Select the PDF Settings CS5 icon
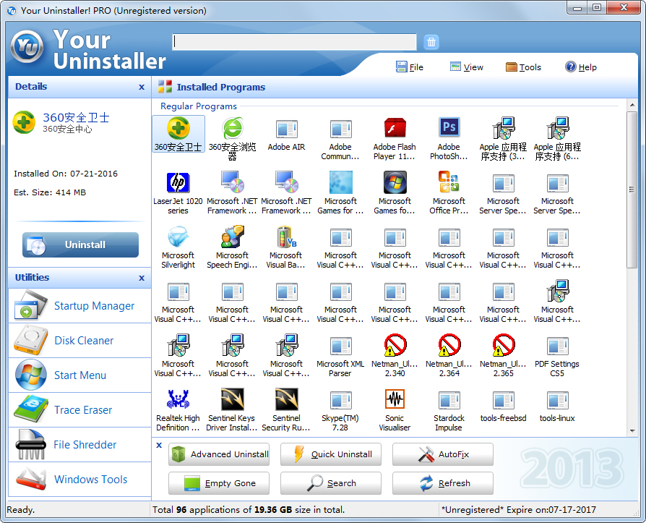 (x=557, y=346)
